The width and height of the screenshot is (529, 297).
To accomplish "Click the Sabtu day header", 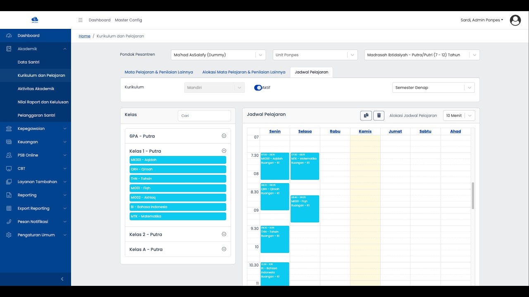I will coord(425,132).
